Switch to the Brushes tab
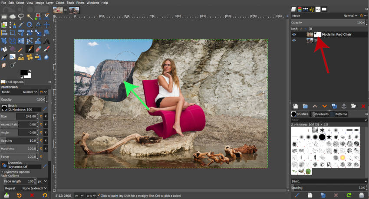 coord(300,114)
